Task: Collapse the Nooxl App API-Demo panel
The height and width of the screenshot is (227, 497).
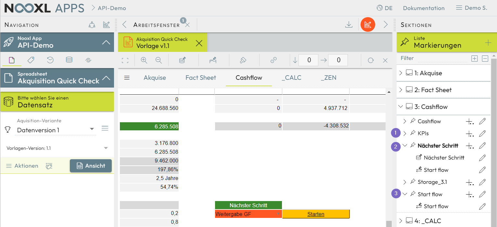Action: coord(106,42)
